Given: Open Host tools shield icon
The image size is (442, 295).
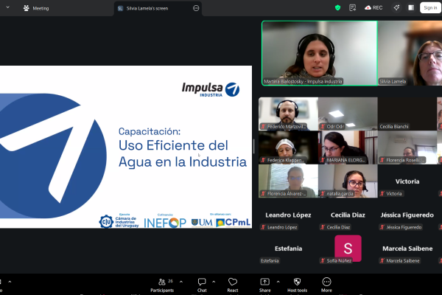Looking at the screenshot, I should [x=297, y=285].
